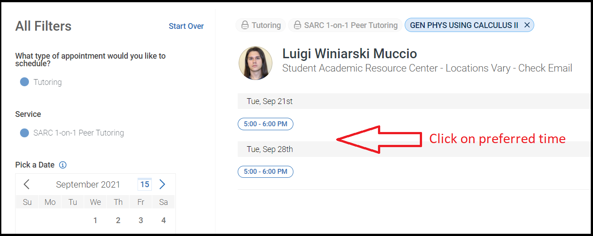Click the Tutoring filter chip
Image resolution: width=593 pixels, height=236 pixels.
(x=260, y=25)
